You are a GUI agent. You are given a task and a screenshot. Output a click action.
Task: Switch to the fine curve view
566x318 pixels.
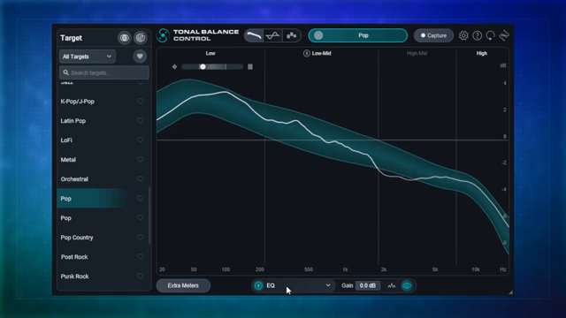254,35
